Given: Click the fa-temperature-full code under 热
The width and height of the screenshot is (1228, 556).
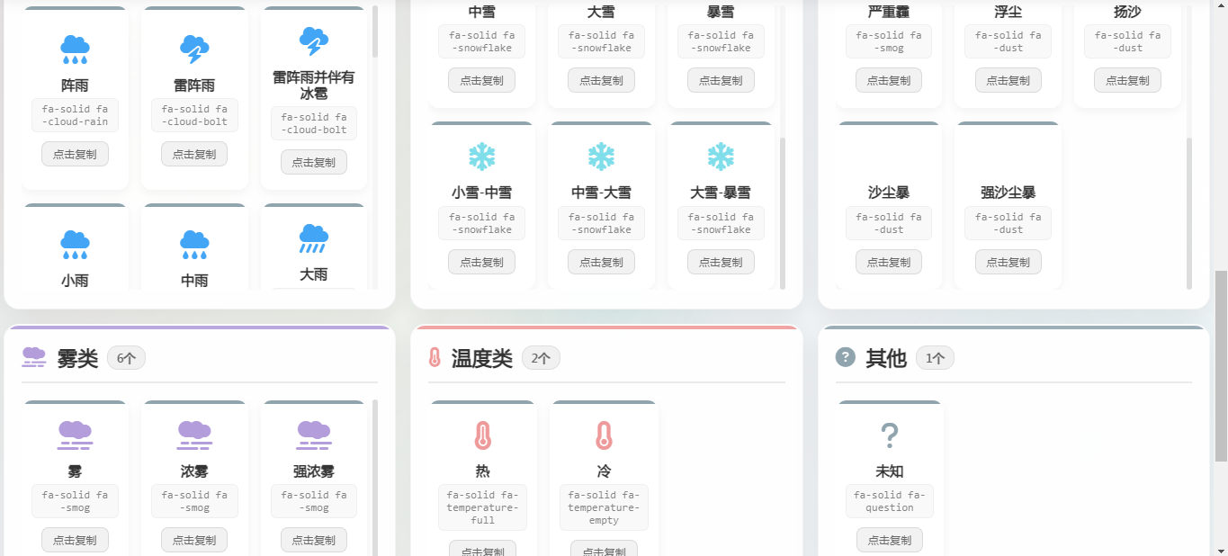Looking at the screenshot, I should click(x=483, y=507).
